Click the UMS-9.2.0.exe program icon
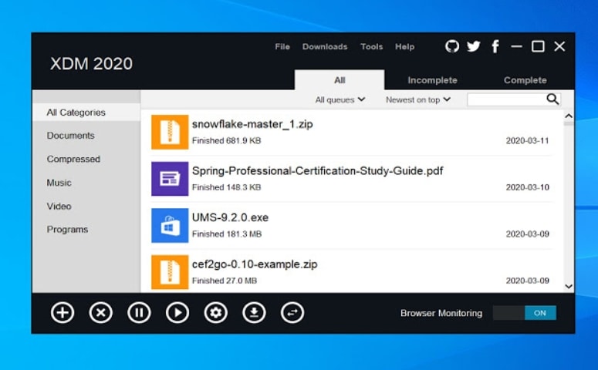 point(170,225)
